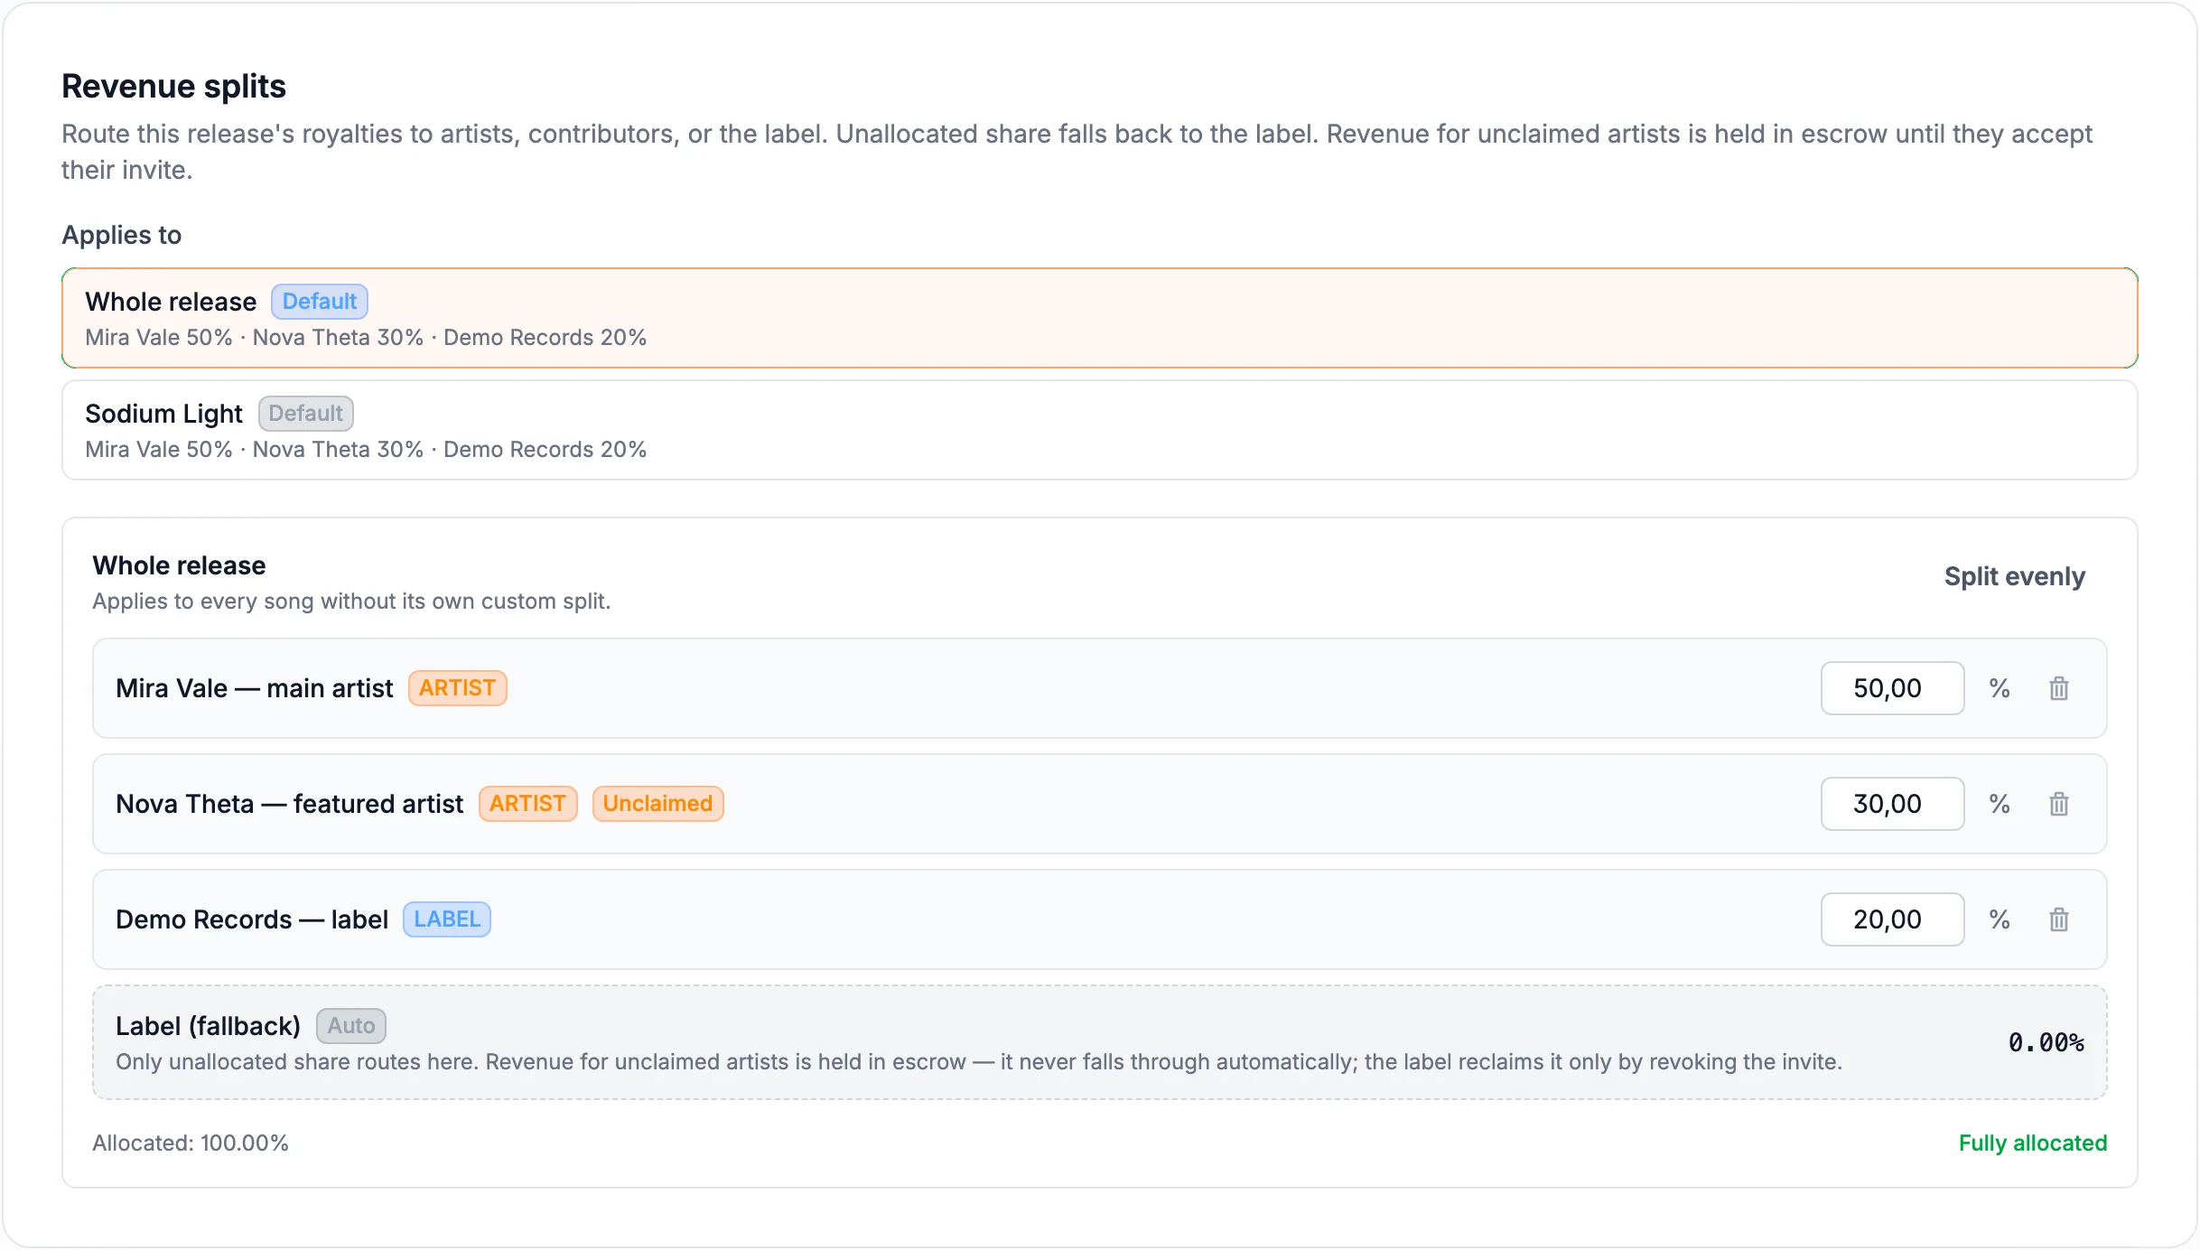Viewport: 2200px width, 1250px height.
Task: Edit Demo Records' 20,00 percentage field
Action: point(1892,919)
